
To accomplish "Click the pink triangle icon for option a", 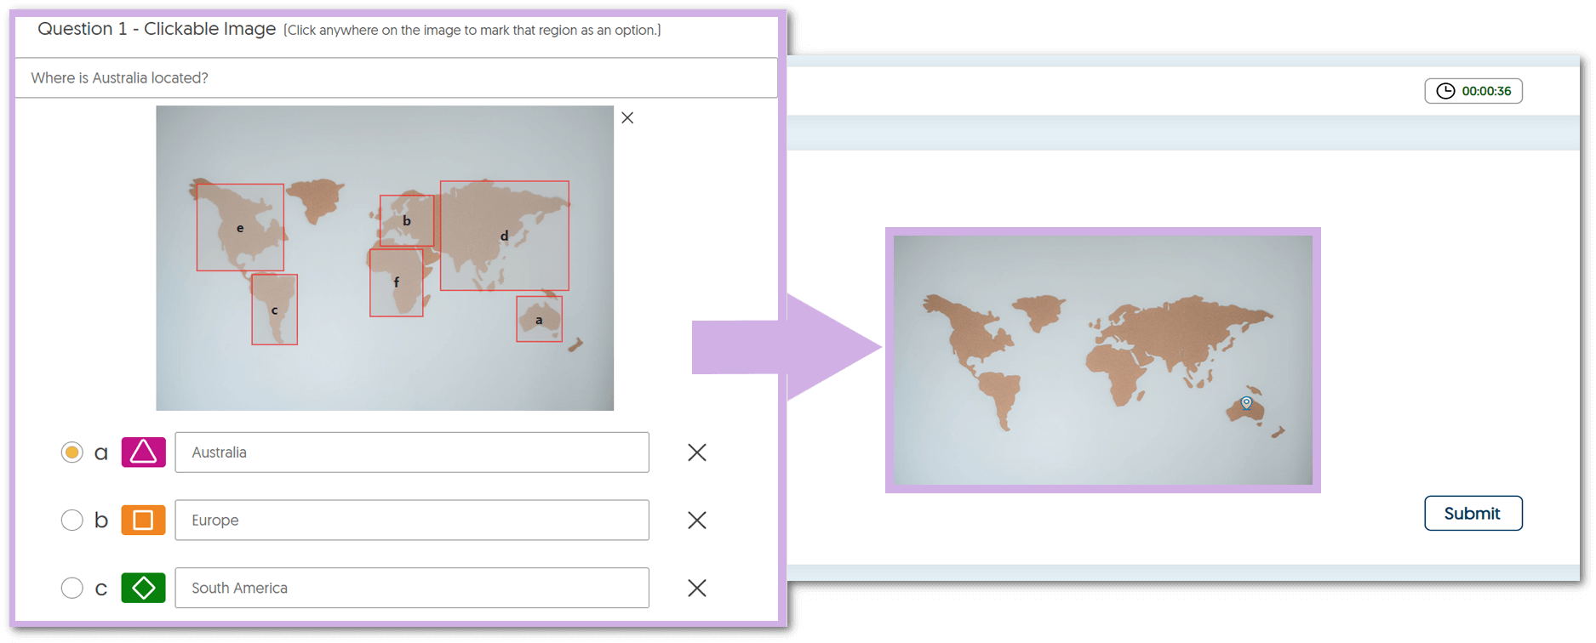I will click(143, 452).
